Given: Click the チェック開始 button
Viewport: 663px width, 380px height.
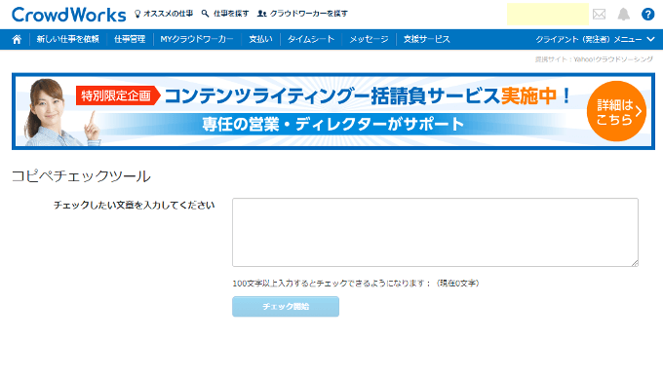Looking at the screenshot, I should (x=286, y=307).
